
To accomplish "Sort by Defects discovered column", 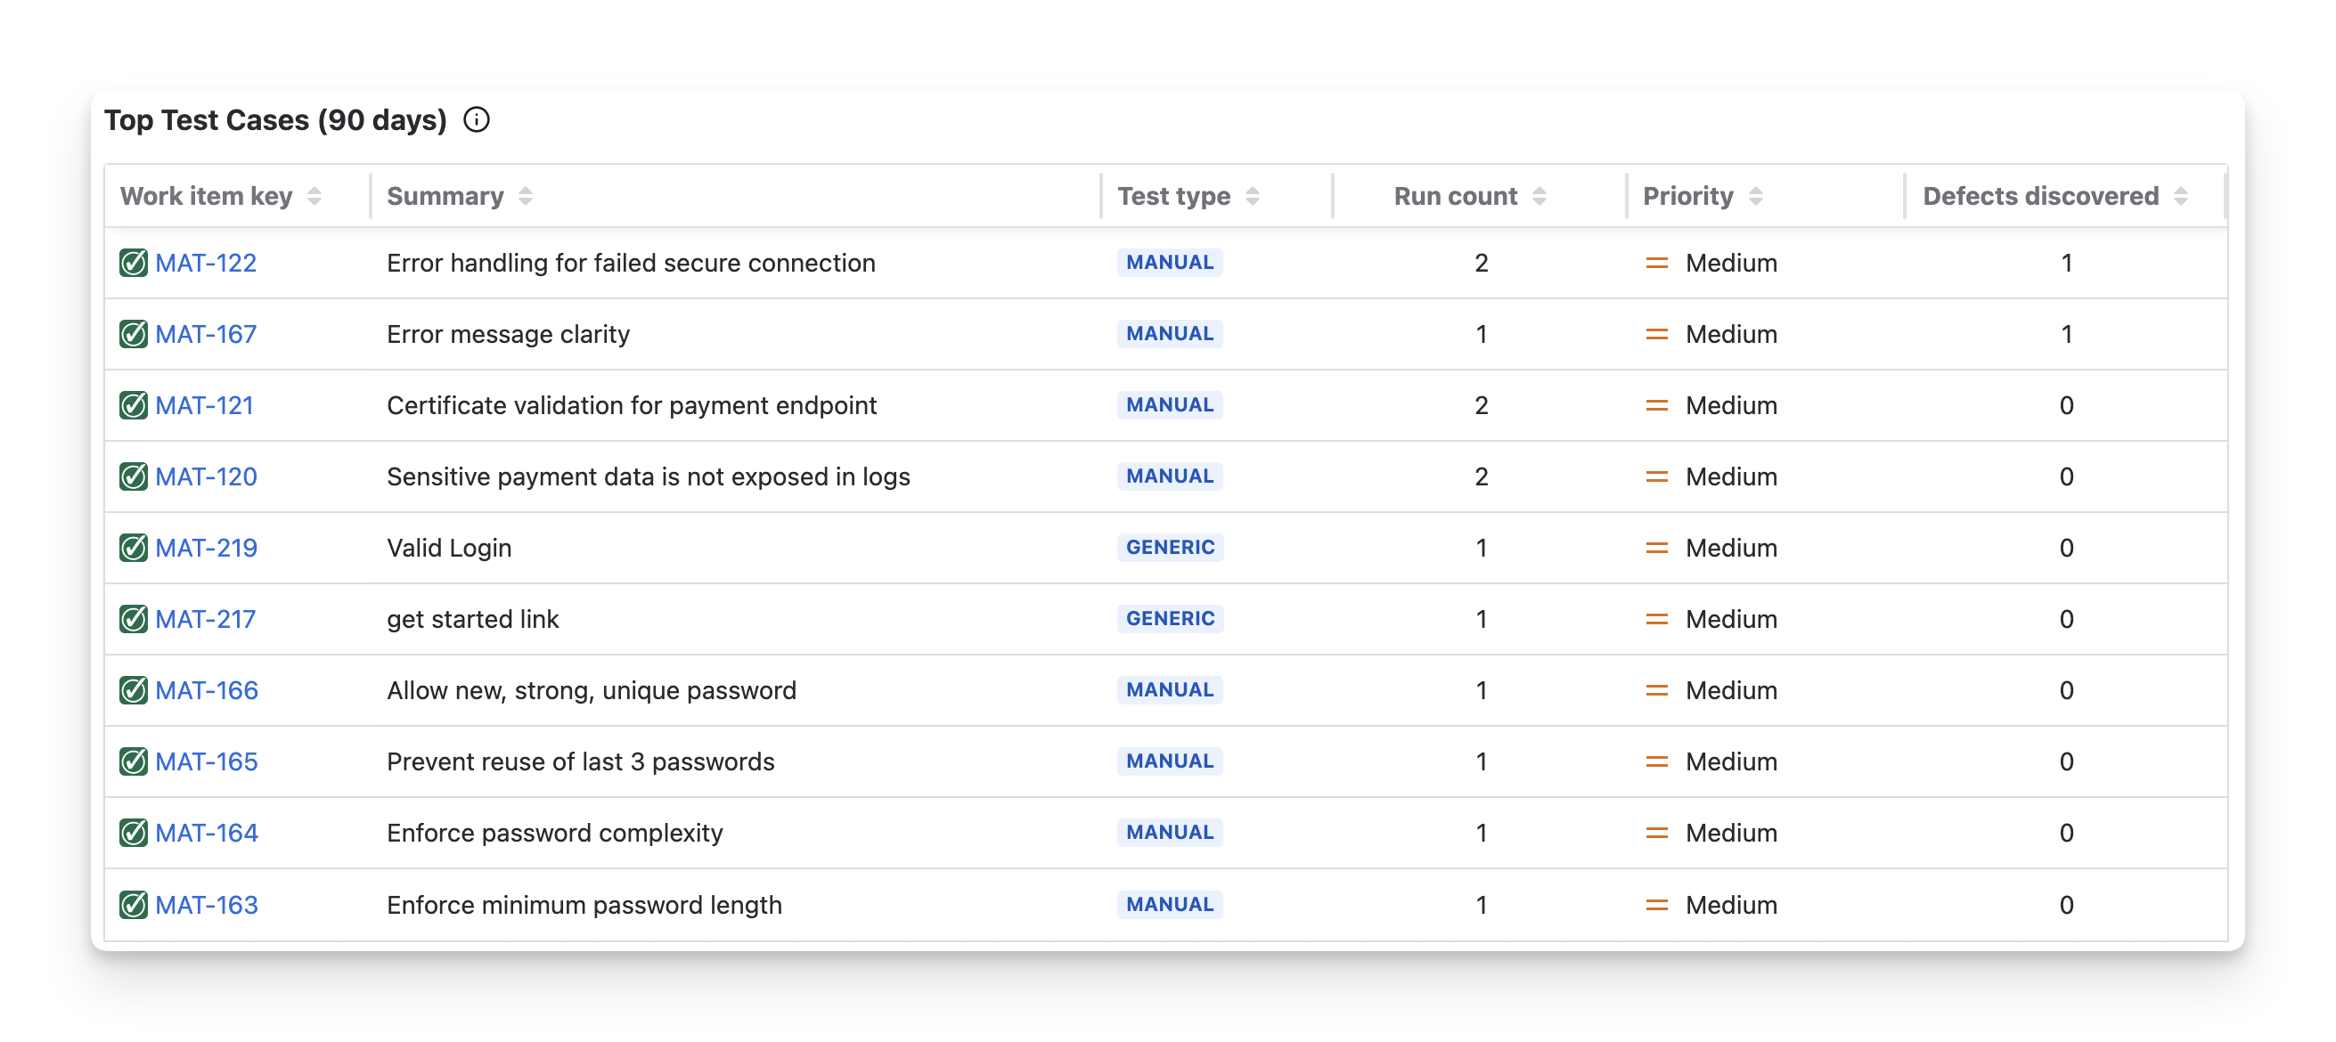I will tap(2180, 196).
